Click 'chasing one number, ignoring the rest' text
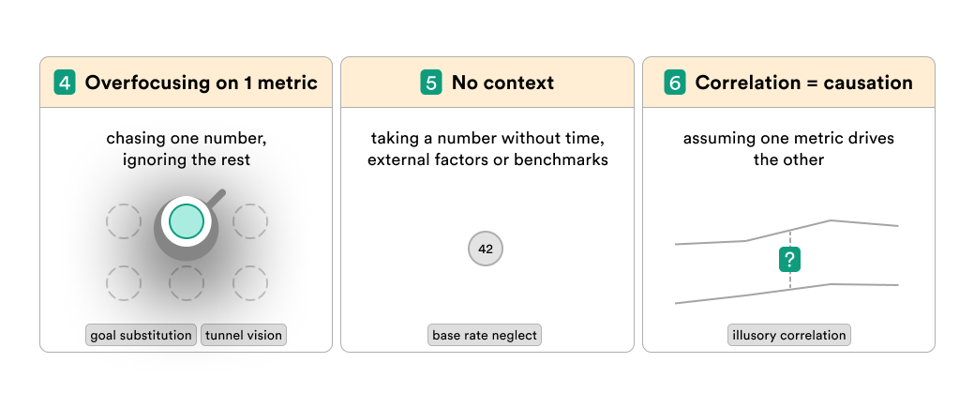Image resolution: width=974 pixels, height=408 pixels. click(187, 148)
